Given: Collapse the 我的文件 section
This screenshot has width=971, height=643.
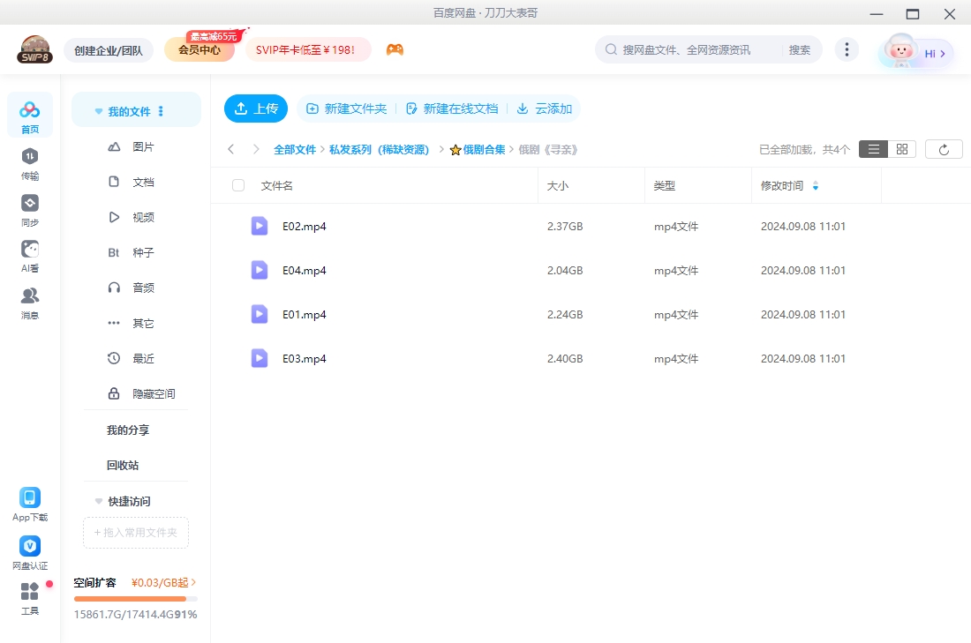Looking at the screenshot, I should click(x=98, y=108).
